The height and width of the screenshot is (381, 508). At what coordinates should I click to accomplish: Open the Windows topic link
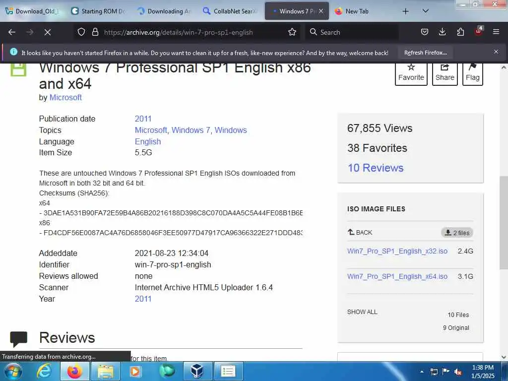click(231, 130)
